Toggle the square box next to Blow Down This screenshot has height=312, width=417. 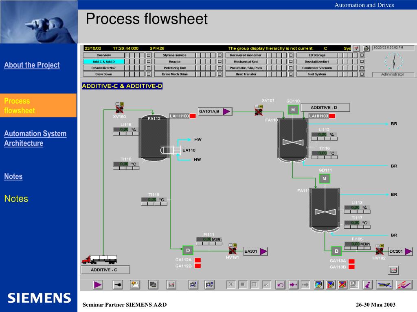point(149,74)
